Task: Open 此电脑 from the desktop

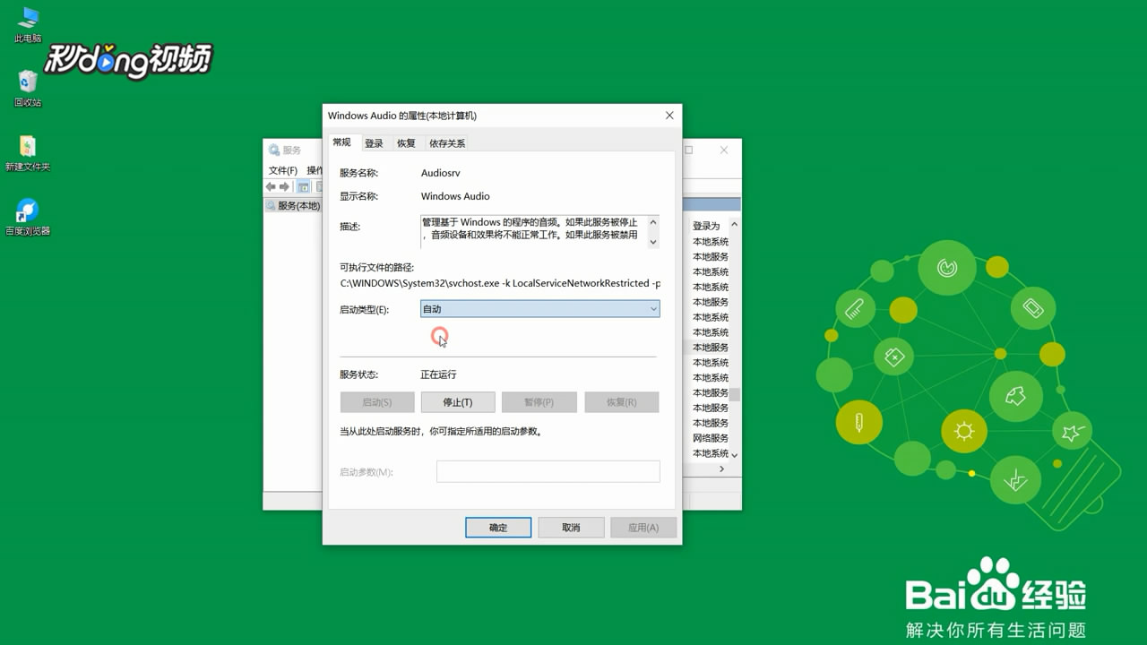Action: click(x=26, y=22)
